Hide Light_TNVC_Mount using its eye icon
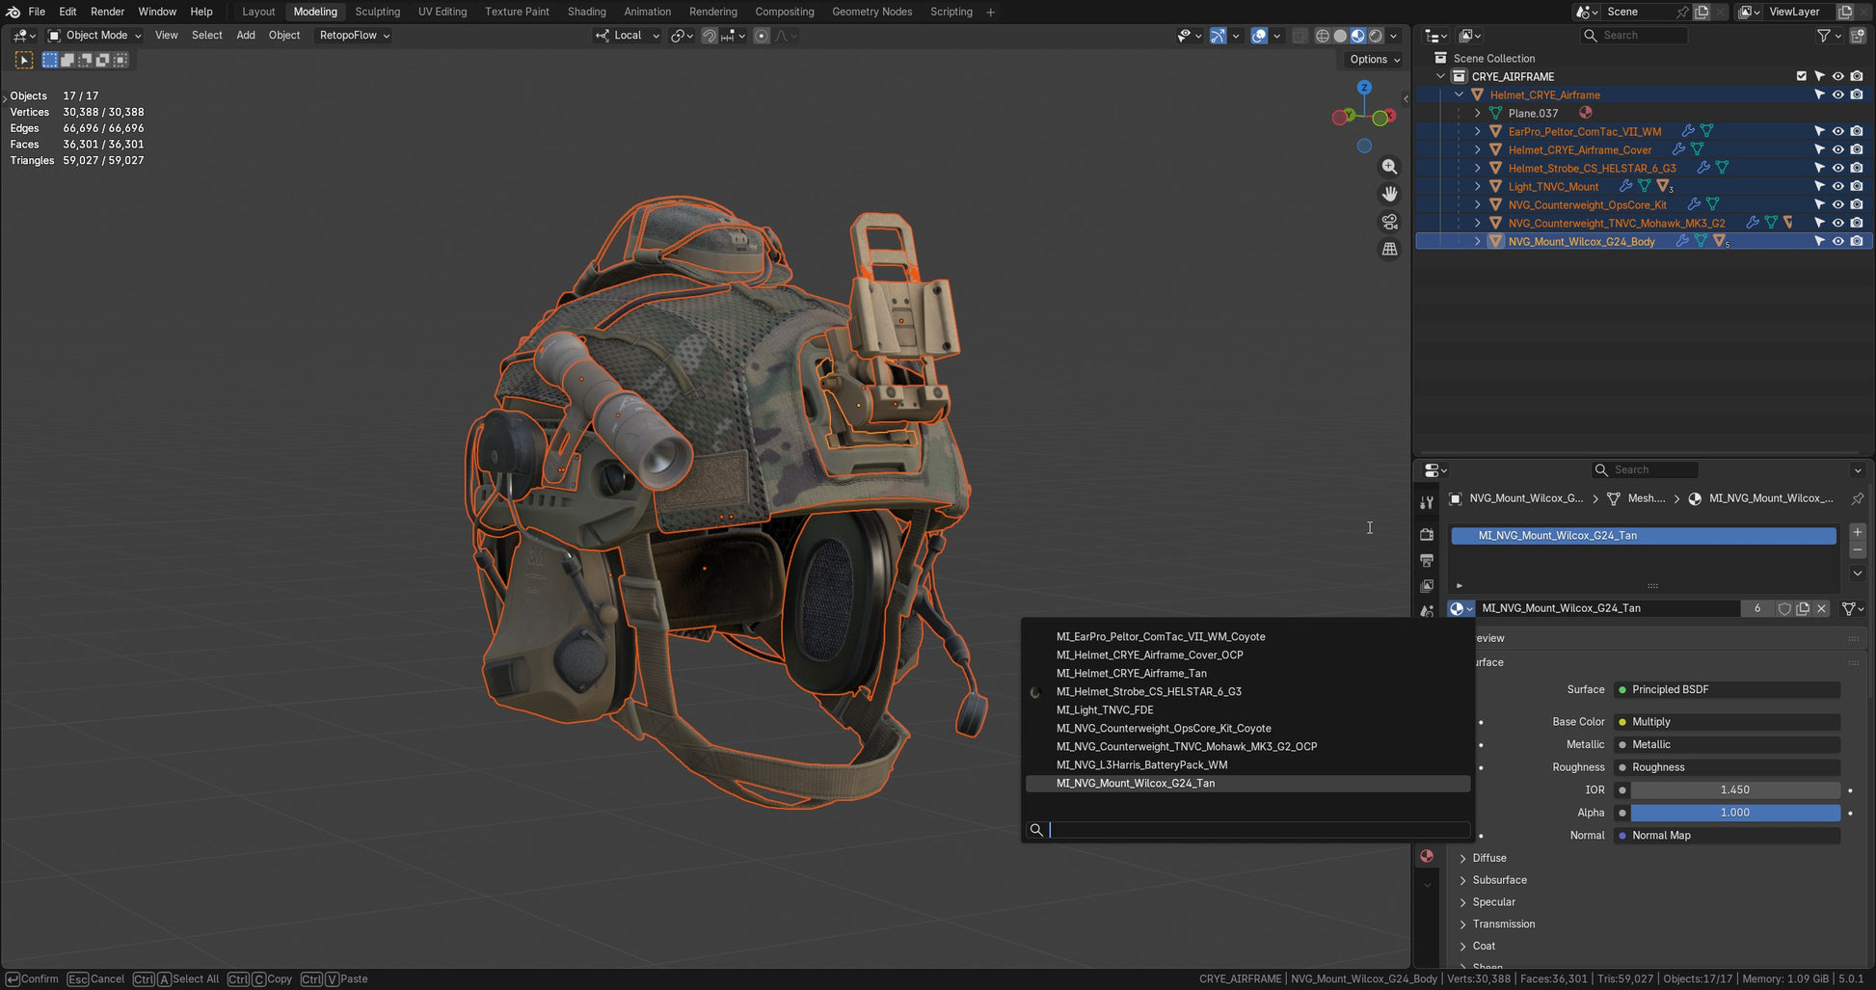The image size is (1876, 990). click(1837, 186)
